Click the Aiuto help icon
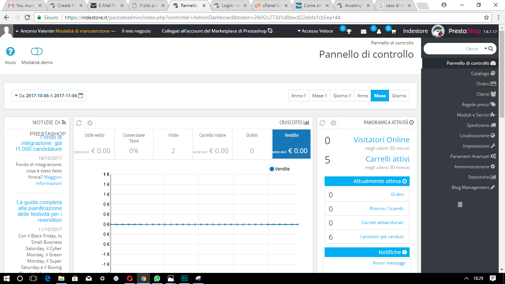Image resolution: width=505 pixels, height=284 pixels. [x=10, y=52]
